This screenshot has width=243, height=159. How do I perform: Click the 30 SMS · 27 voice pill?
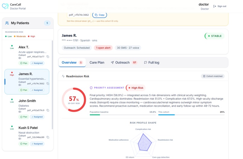point(128,48)
